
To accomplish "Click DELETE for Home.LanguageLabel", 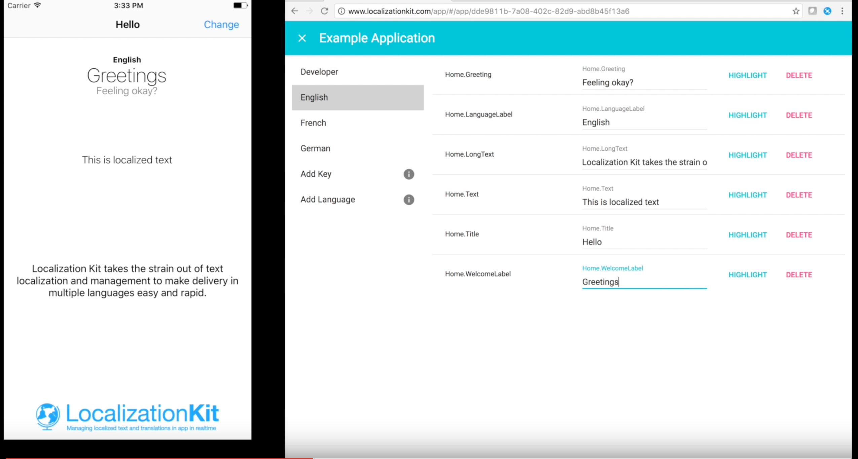I will point(799,115).
